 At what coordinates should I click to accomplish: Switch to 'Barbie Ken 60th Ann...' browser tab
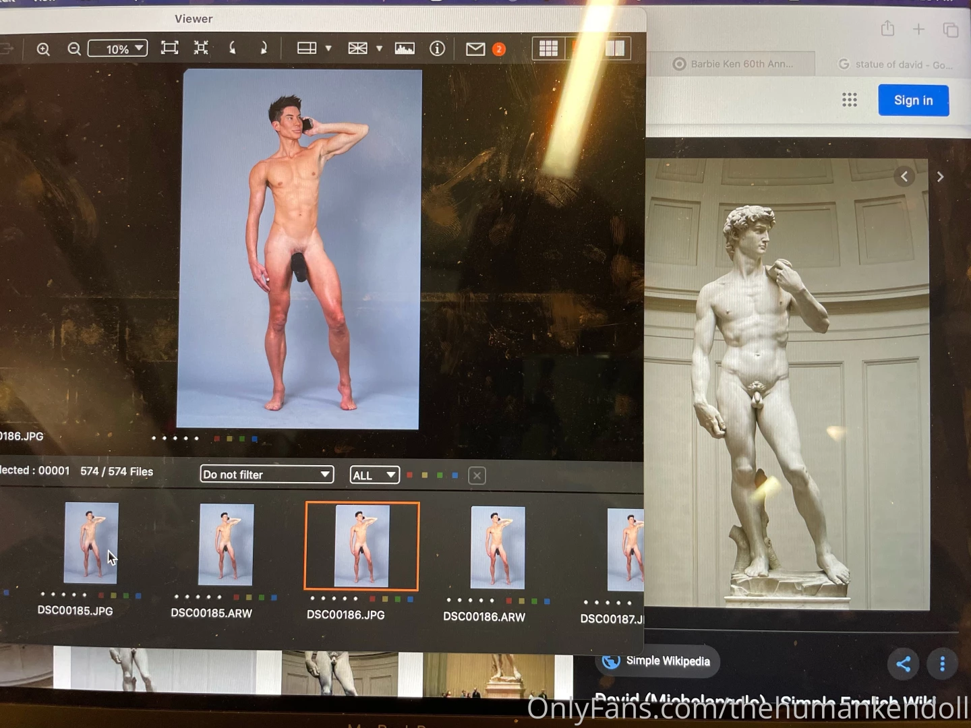[x=734, y=63]
